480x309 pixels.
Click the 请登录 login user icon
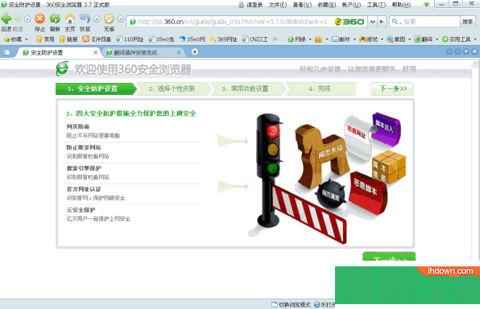[x=242, y=4]
